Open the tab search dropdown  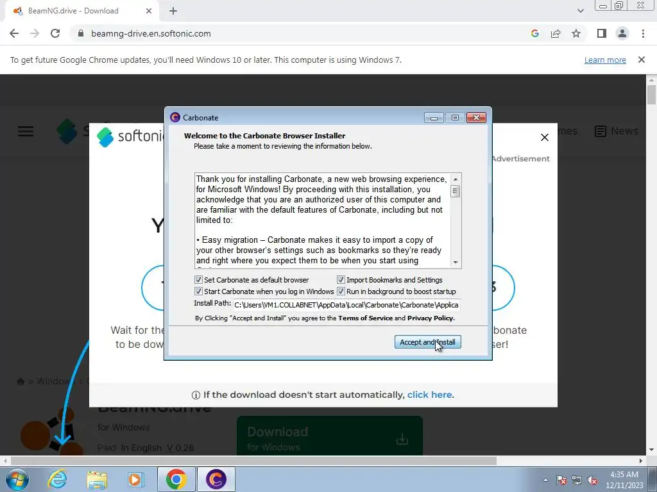coord(580,11)
